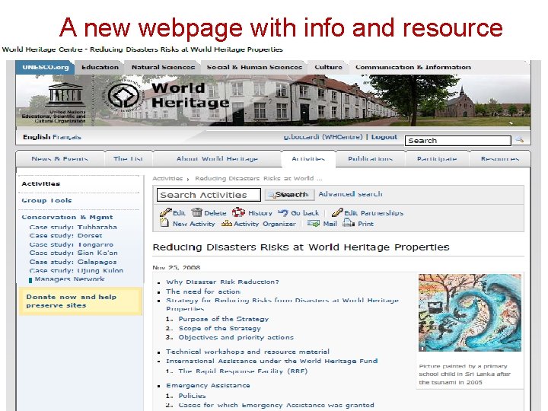Open Managers Network sidebar item
Viewport: 548px width, 411px height.
tap(69, 279)
